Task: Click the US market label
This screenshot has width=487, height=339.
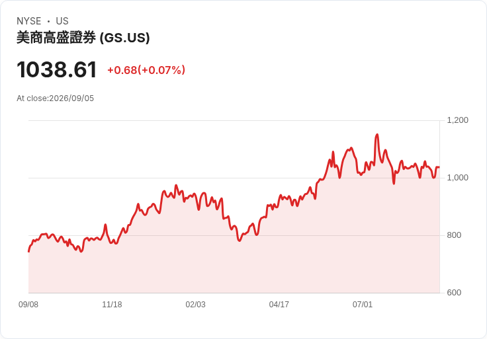Action: pos(62,21)
